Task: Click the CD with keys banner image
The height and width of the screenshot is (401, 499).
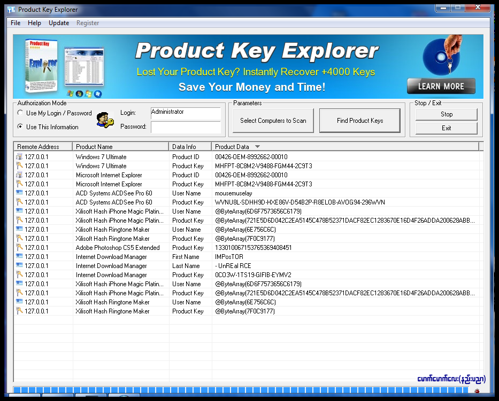Action: [x=442, y=56]
